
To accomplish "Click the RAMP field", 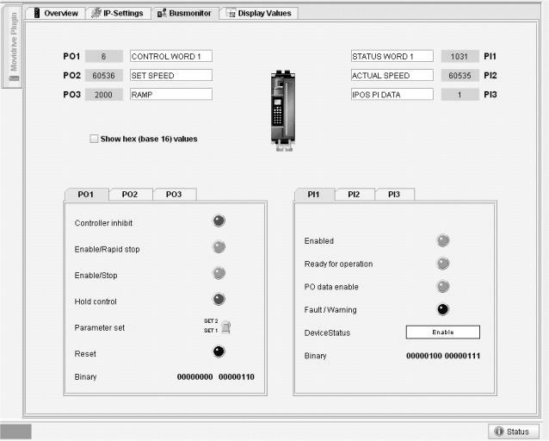I will pos(171,94).
